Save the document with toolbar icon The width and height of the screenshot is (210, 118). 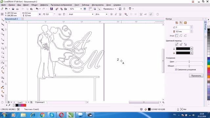(x=13, y=9)
